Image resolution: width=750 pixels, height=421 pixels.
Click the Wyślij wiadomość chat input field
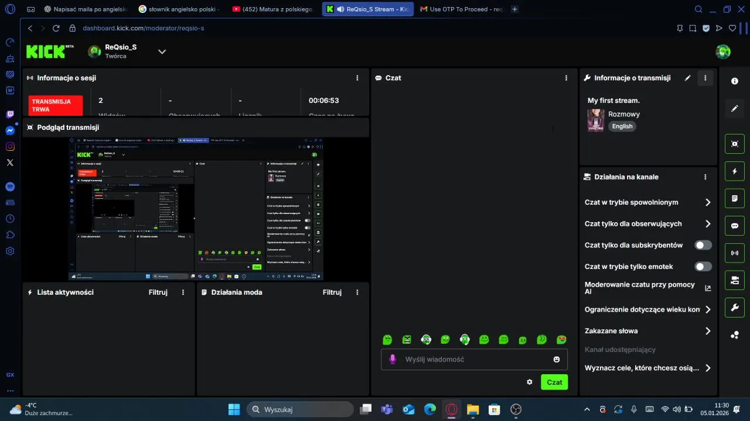pyautogui.click(x=474, y=359)
